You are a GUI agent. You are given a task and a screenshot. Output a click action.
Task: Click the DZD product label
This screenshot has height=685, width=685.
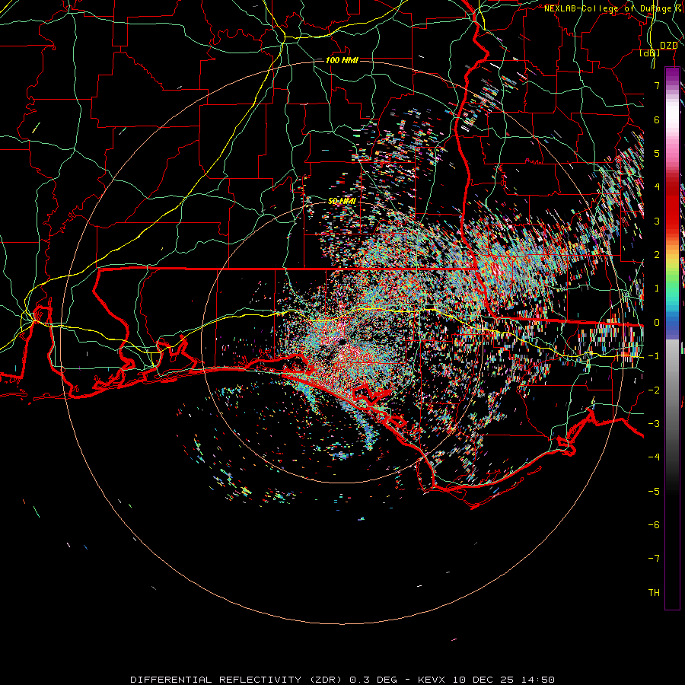(669, 46)
